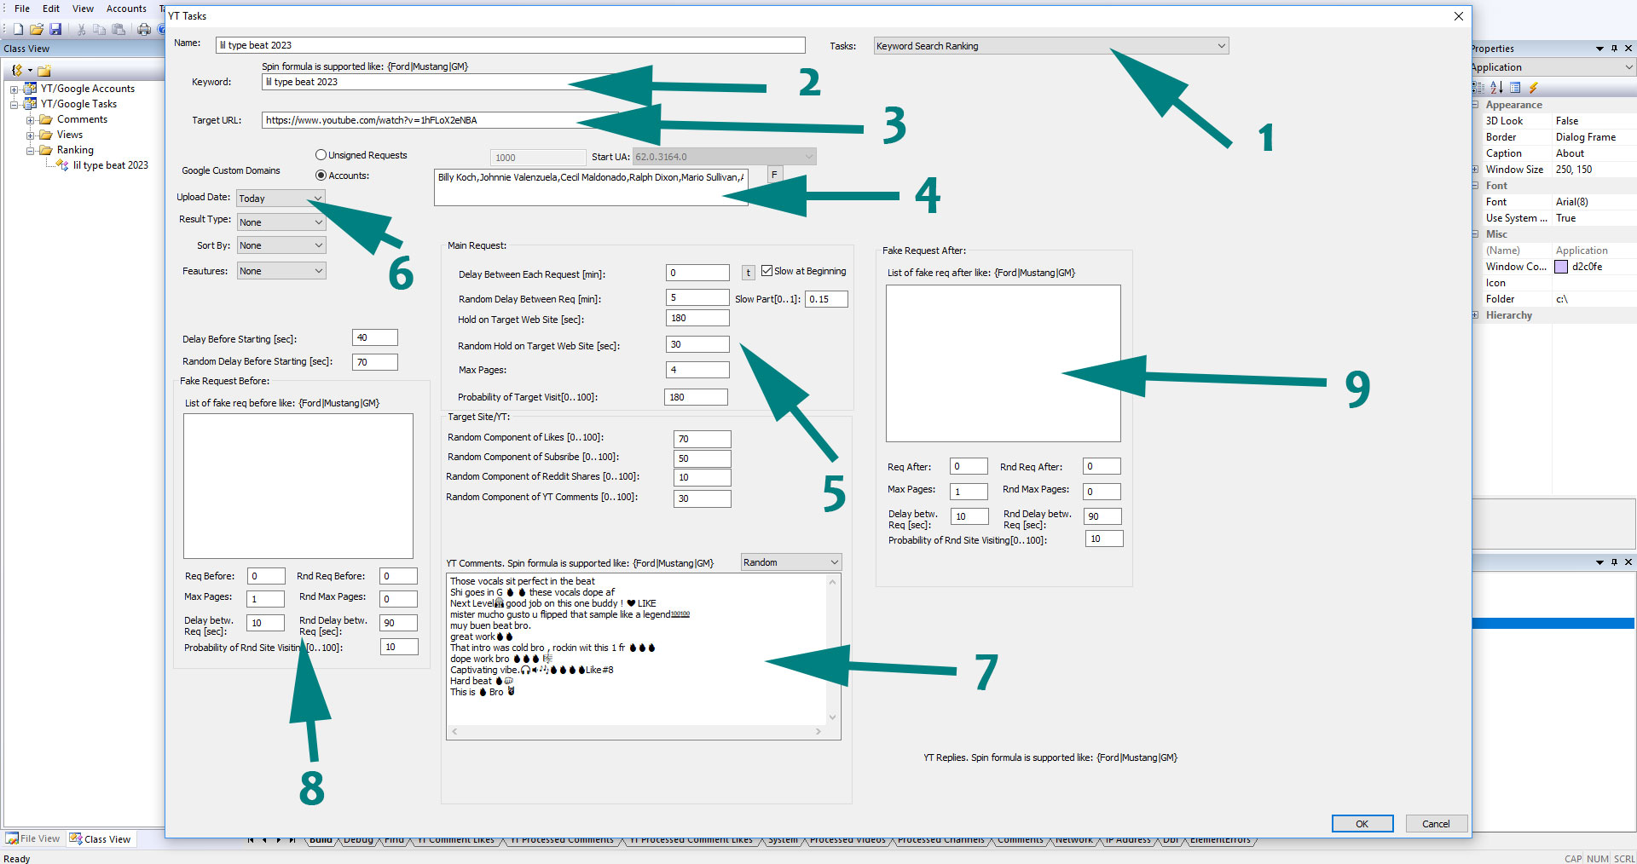The image size is (1637, 864).
Task: Click the Open folder toolbar icon
Action: coord(37,29)
